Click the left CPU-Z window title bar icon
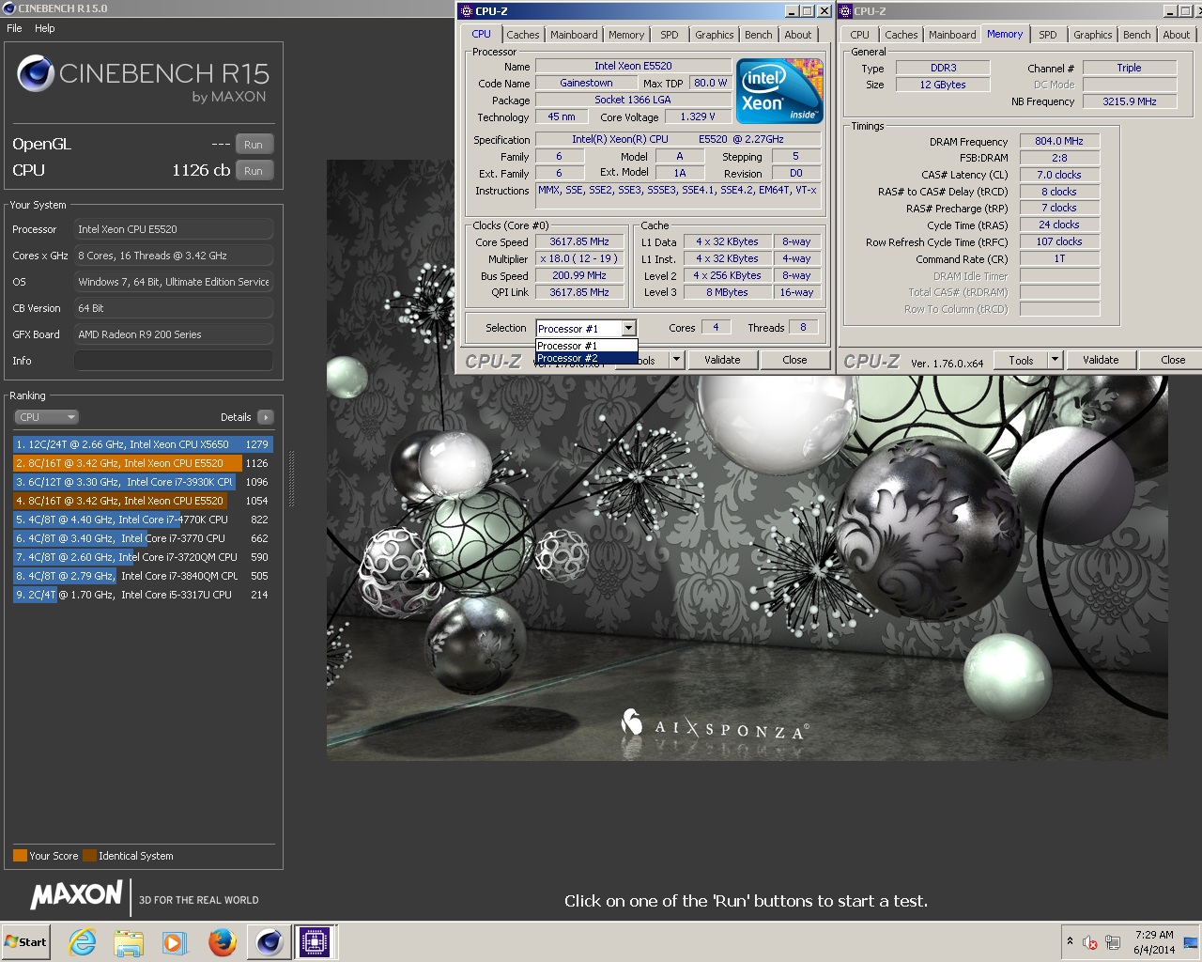 467,11
